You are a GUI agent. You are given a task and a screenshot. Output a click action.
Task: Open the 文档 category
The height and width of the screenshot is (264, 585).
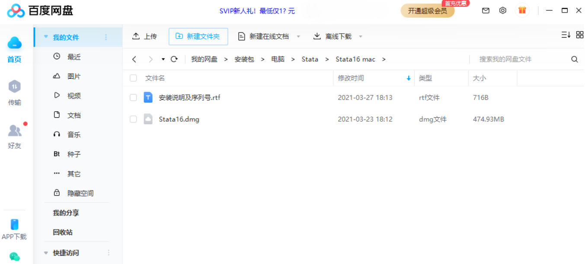(x=74, y=115)
